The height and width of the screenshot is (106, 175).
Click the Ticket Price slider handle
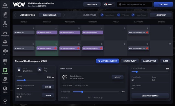pyautogui.click(x=82, y=92)
